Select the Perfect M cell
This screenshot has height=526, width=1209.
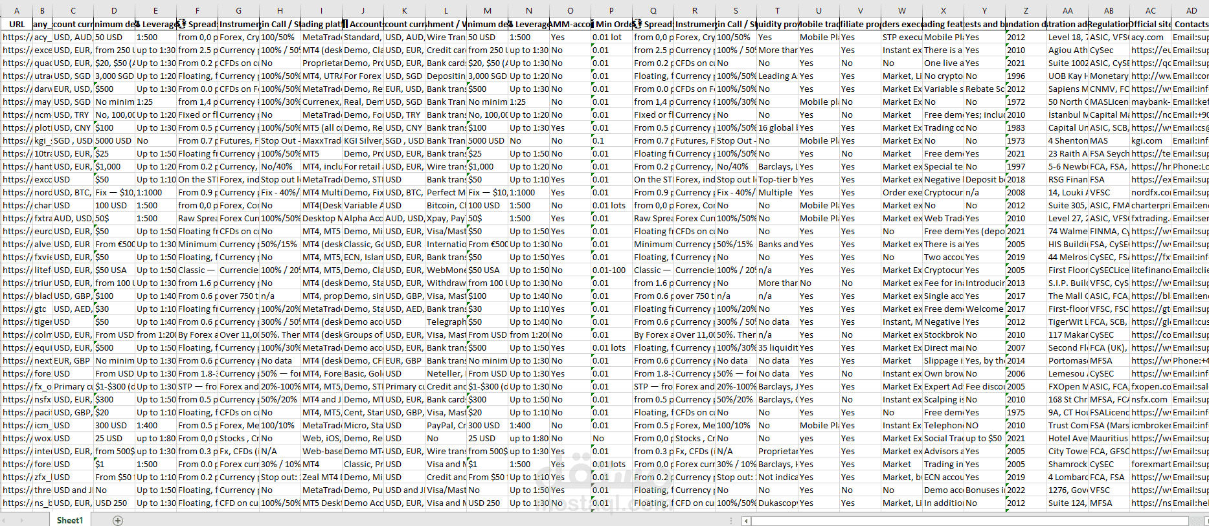[x=446, y=192]
